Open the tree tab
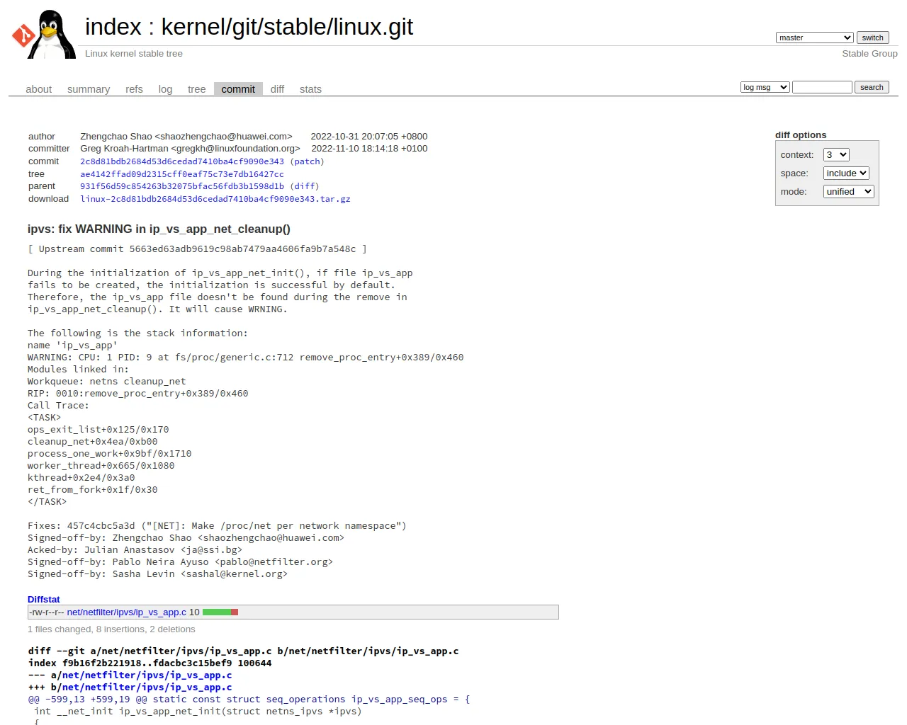 [196, 89]
